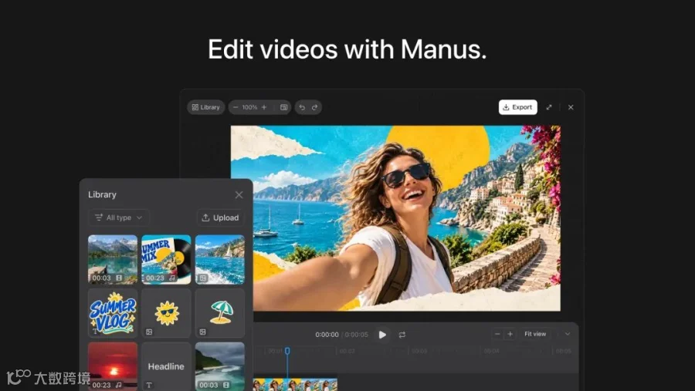Select the Summer Mix 00:23 audio track
This screenshot has height=391, width=695.
(166, 259)
